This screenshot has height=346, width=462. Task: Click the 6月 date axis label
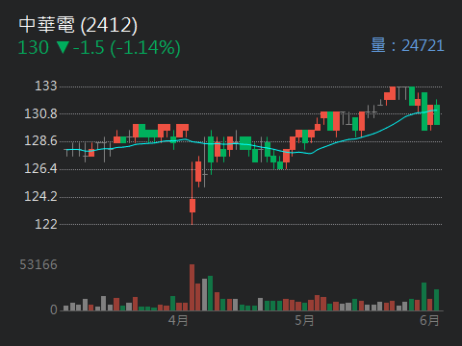pyautogui.click(x=429, y=320)
